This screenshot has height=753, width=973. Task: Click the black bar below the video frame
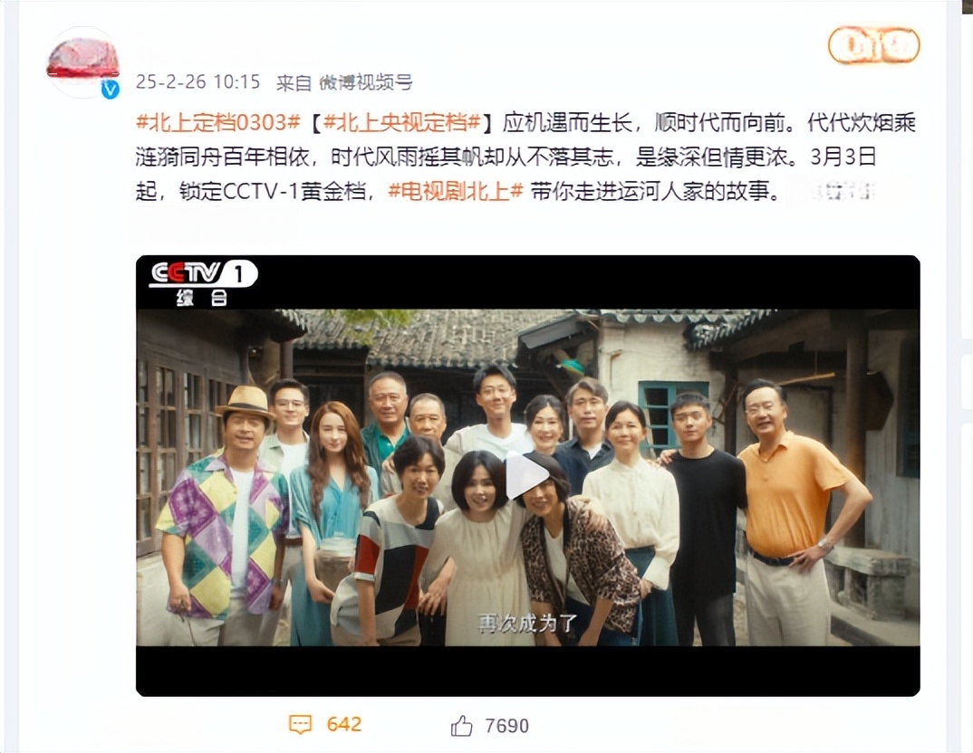527,671
